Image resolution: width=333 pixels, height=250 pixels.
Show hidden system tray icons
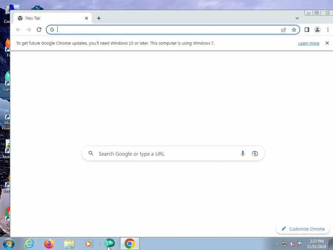pos(276,244)
